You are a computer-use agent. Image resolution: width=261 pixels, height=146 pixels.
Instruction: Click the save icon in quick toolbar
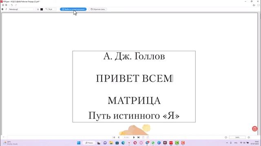[3, 5]
